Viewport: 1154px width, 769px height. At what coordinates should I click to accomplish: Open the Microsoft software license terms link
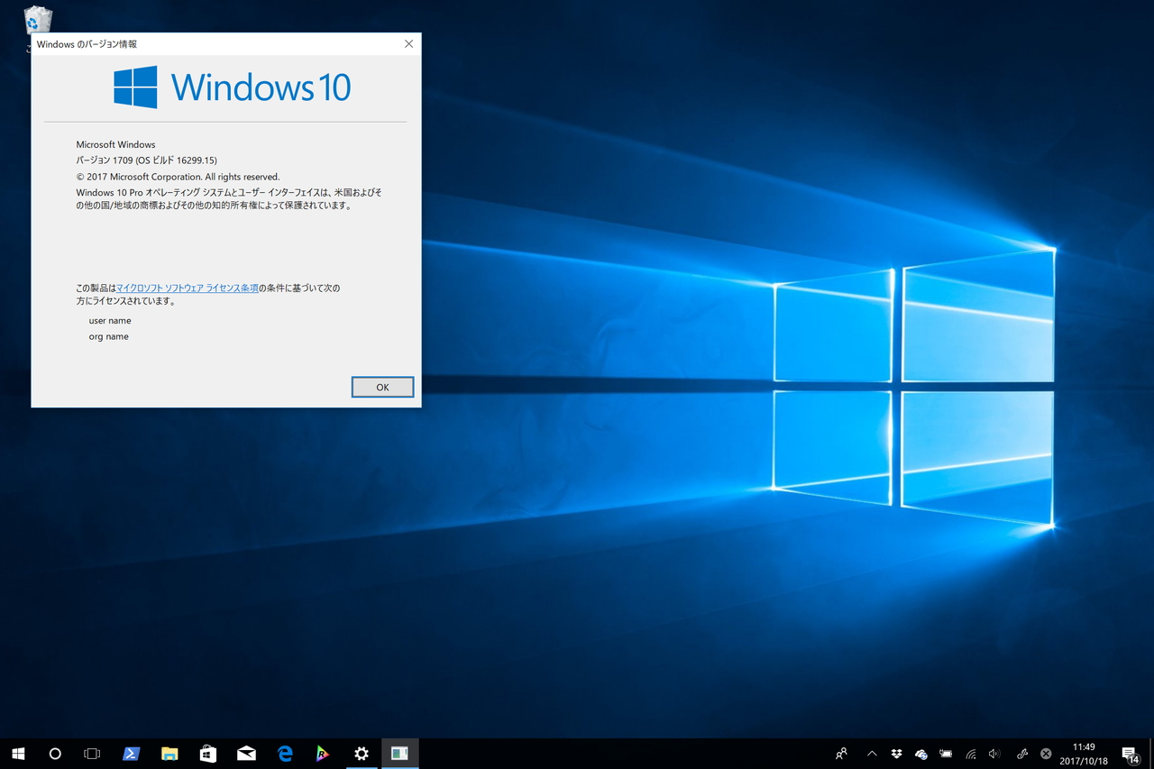pyautogui.click(x=188, y=288)
